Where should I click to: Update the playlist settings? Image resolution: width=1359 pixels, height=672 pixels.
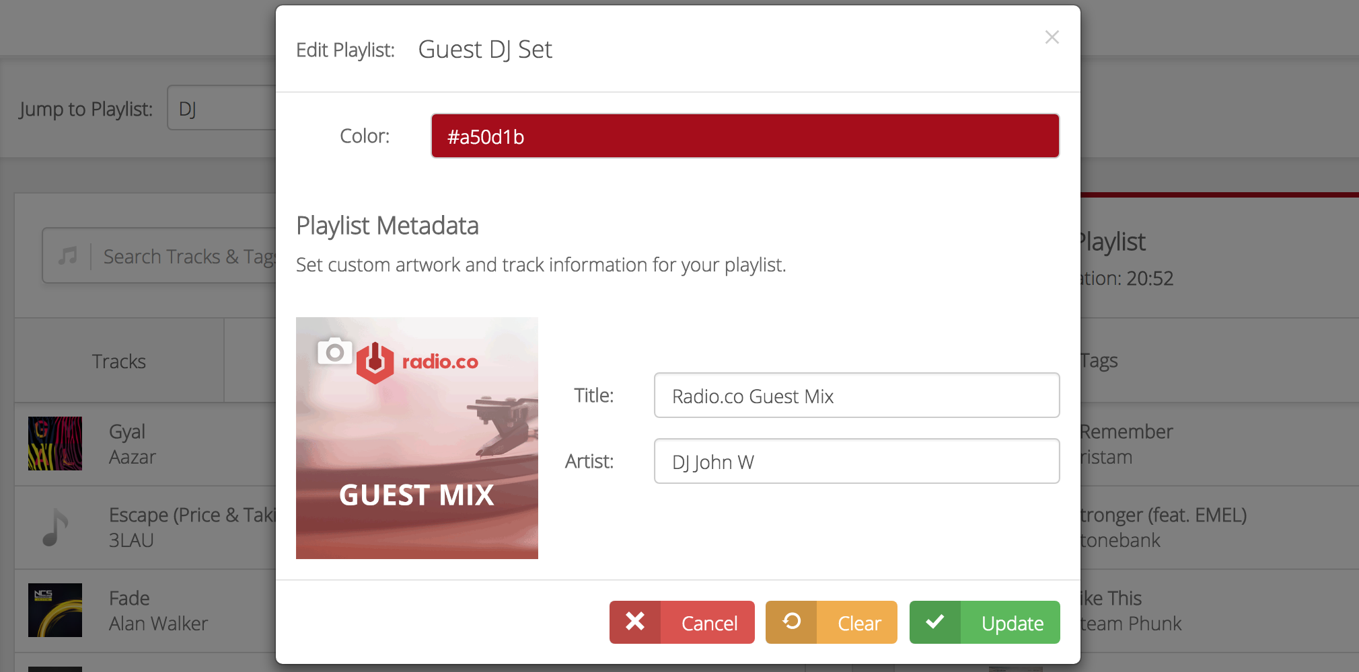(x=984, y=623)
